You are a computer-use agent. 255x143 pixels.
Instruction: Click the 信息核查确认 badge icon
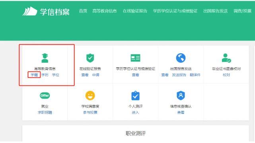(x=181, y=95)
